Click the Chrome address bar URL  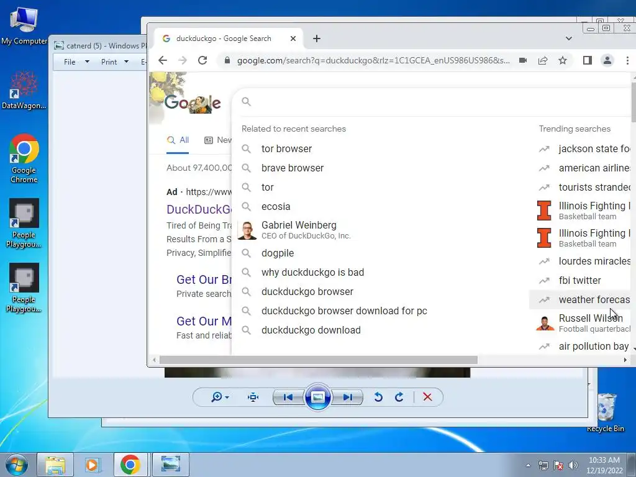coord(373,60)
